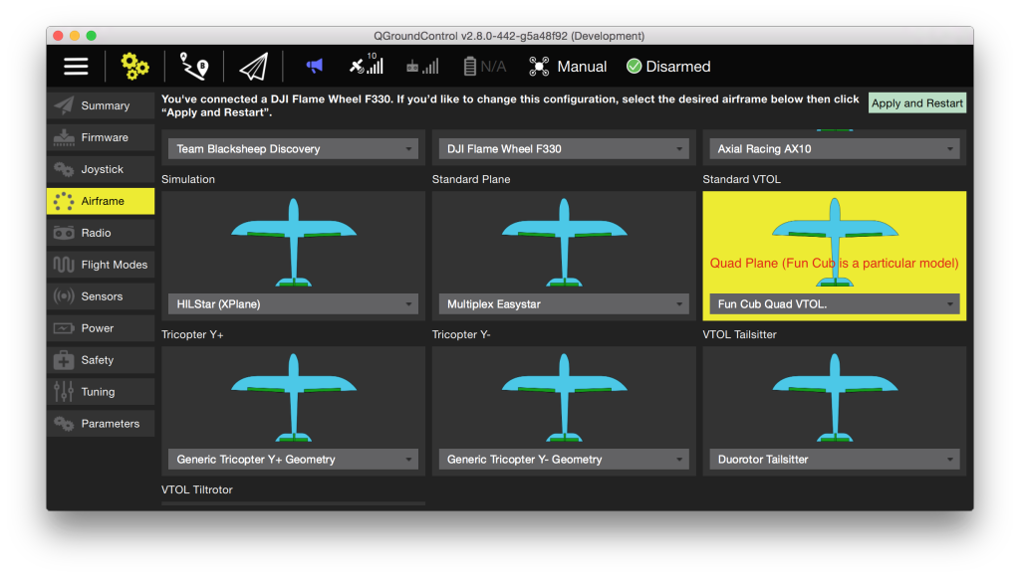Click the Disarmed status control

tap(667, 67)
